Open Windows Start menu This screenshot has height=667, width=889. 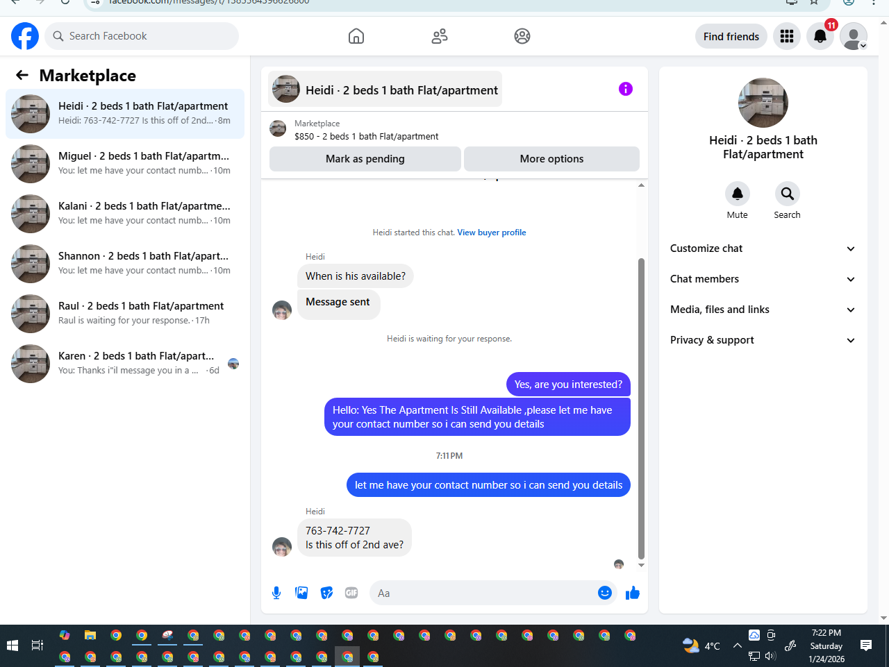click(13, 645)
